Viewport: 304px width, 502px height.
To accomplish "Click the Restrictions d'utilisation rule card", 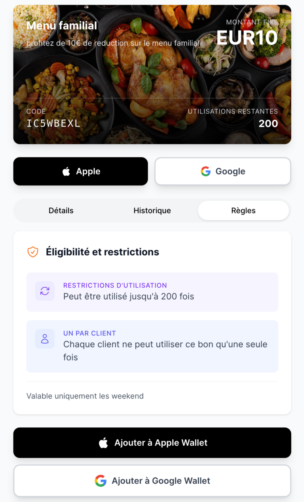I will (x=152, y=292).
